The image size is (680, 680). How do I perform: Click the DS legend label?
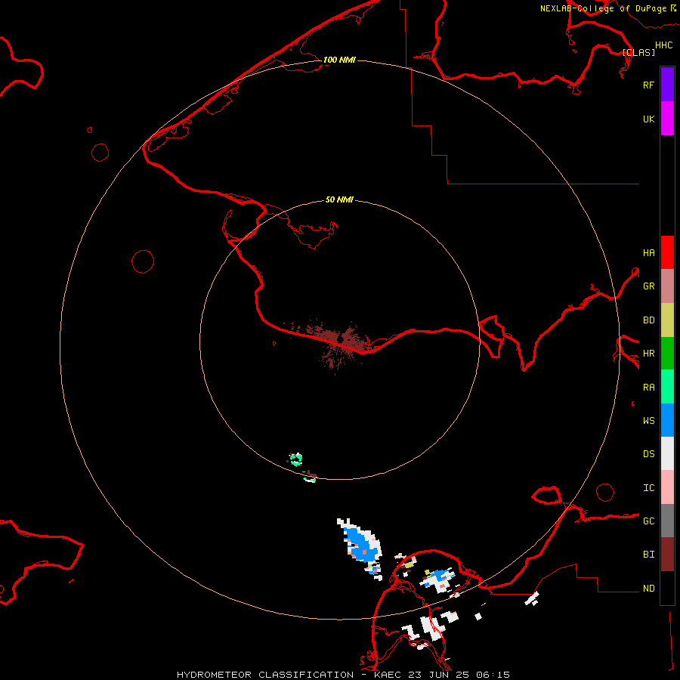coord(648,453)
